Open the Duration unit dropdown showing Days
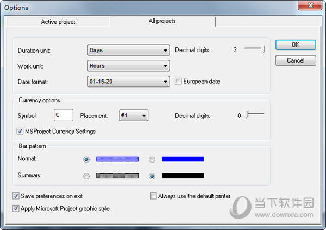 (x=128, y=50)
